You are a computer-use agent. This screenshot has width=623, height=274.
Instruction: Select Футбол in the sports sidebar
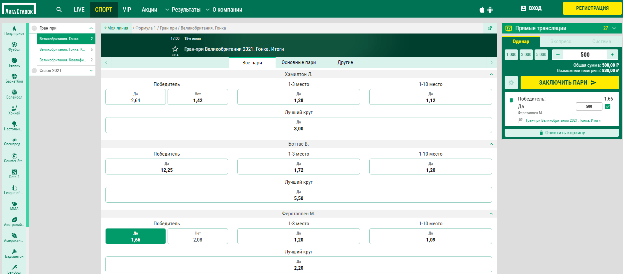pos(14,46)
